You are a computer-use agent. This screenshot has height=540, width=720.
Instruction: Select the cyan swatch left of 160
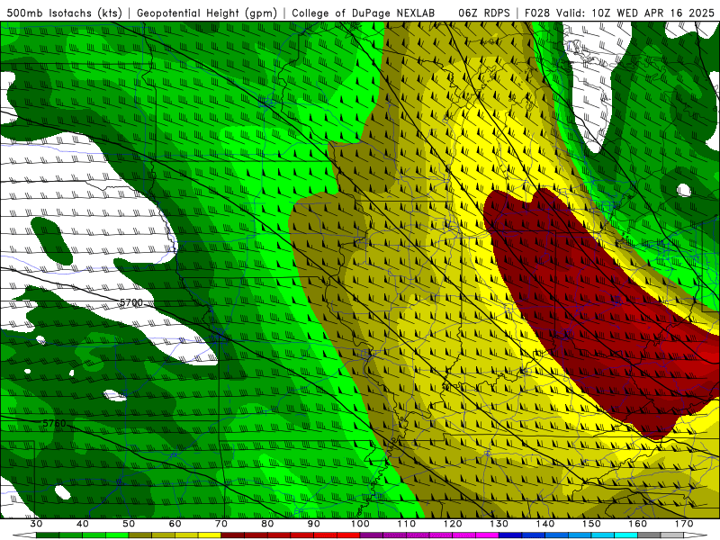click(625, 535)
